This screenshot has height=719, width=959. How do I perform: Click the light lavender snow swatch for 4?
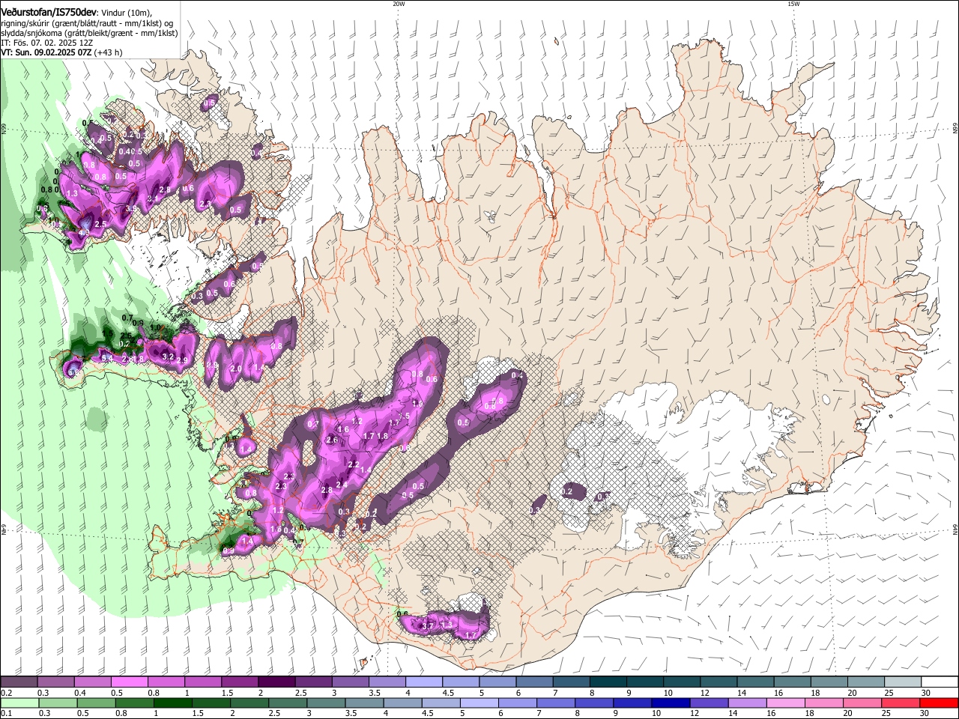(424, 682)
